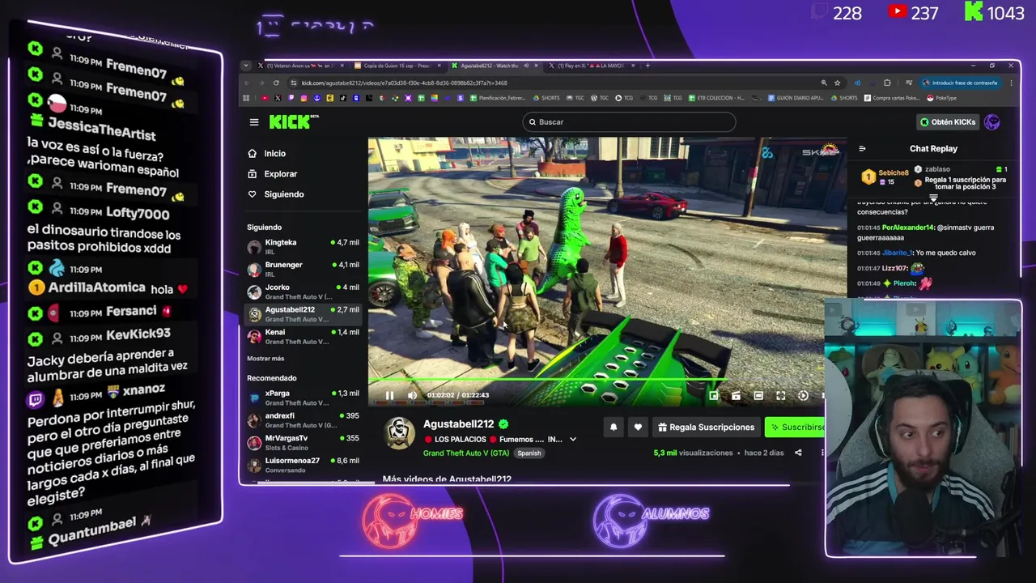Screen dimensions: 1036x583
Task: Click Introducir frase de contraseña button
Action: [960, 83]
